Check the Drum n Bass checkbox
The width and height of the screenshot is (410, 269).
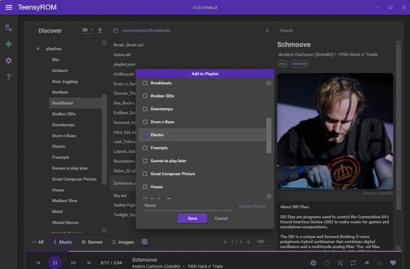[x=145, y=122]
